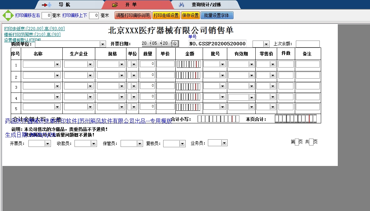This screenshot has height=211, width=370.
Task: Click the open folder icon on 开单 tab
Action: coord(114,5)
